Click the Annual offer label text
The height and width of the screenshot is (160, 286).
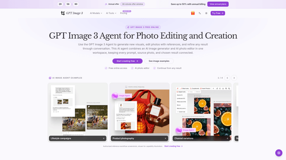(114, 4)
